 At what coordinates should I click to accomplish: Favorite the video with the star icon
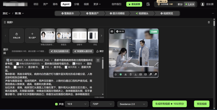[x=116, y=74]
